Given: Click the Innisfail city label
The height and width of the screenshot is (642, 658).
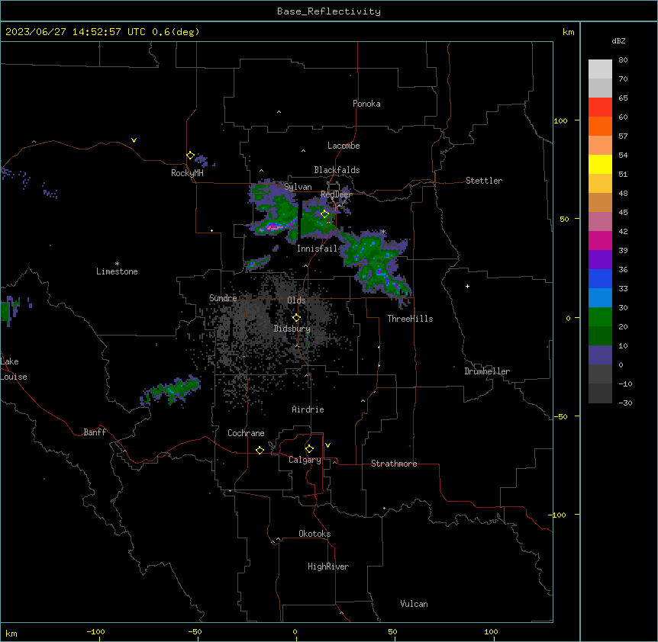Looking at the screenshot, I should (x=318, y=249).
